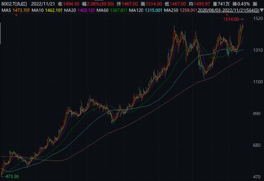Click the 1520 price axis label

tap(258, 19)
